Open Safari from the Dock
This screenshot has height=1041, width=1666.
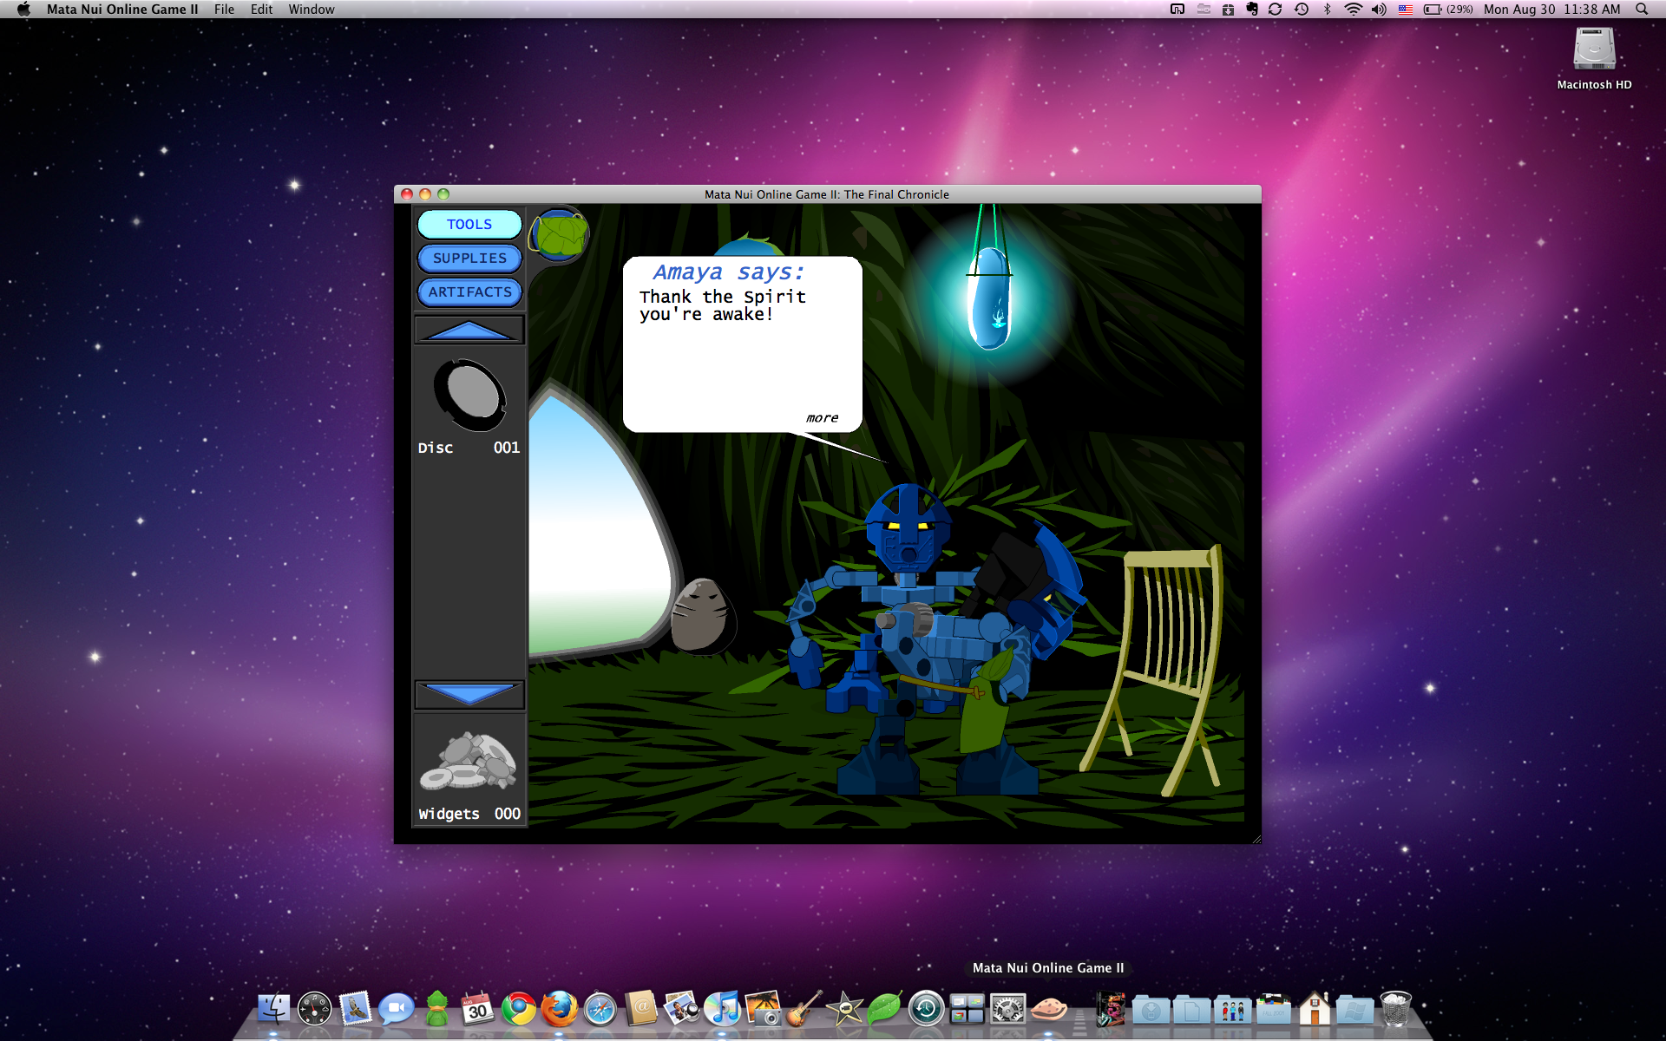(x=599, y=1010)
